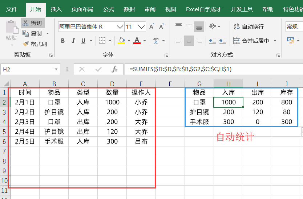Expand the Paste options arrow
Image resolution: width=303 pixels, height=199 pixels.
pos(12,45)
